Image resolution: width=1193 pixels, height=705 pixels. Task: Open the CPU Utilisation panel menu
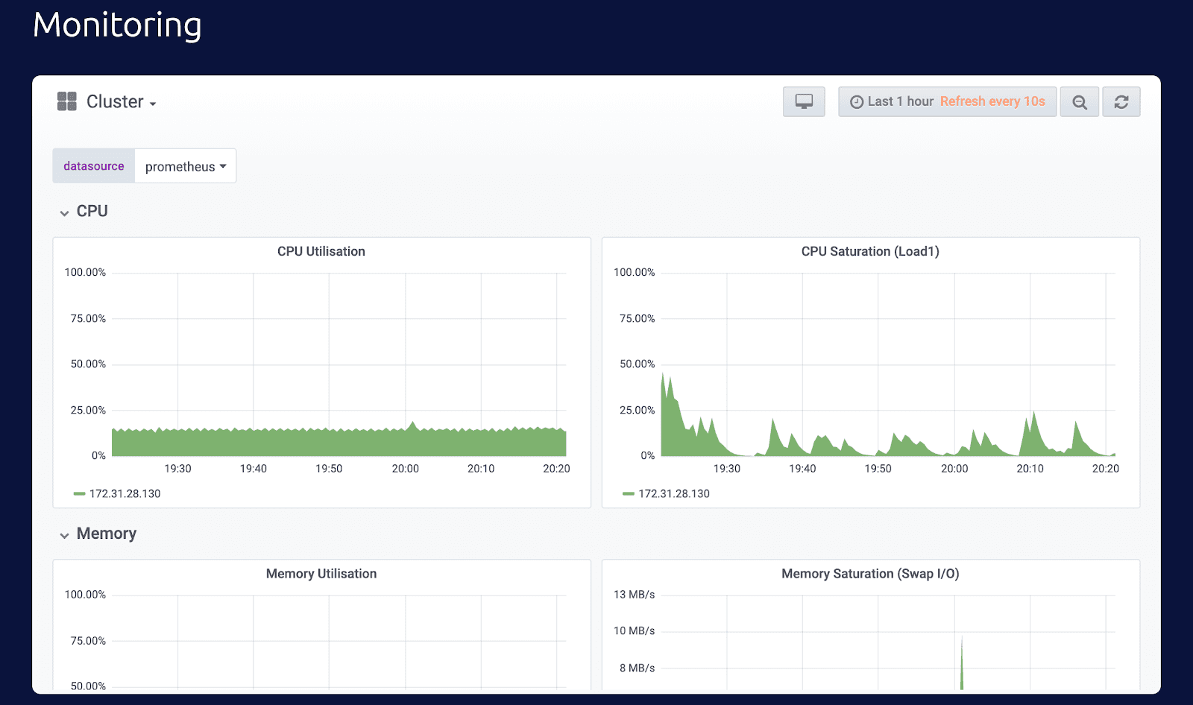[x=321, y=251]
